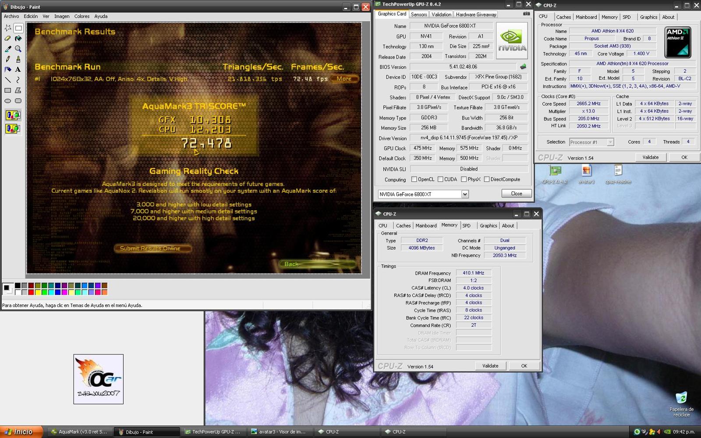Select the Pick Color eyedropper tool
This screenshot has width=701, height=438.
click(8, 49)
